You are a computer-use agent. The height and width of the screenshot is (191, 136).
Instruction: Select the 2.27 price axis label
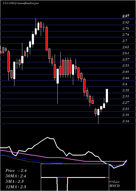point(126,103)
